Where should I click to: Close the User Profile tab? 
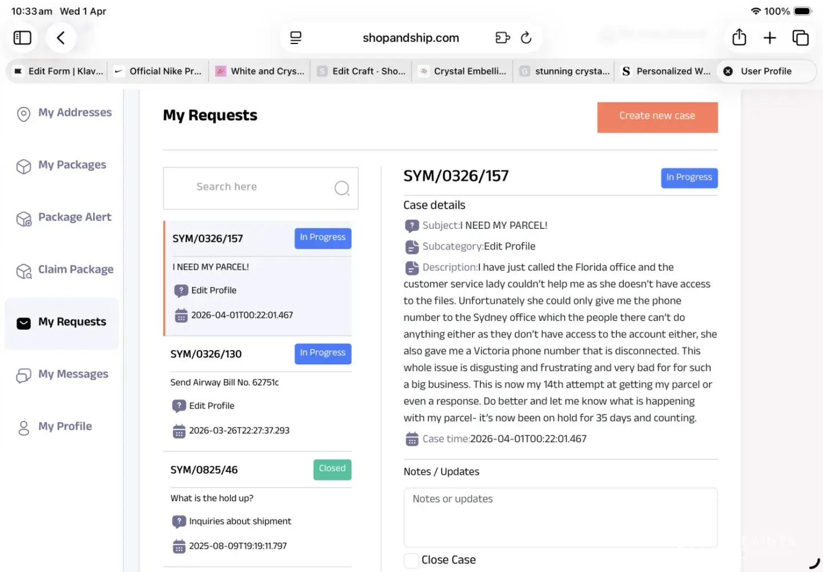(728, 71)
